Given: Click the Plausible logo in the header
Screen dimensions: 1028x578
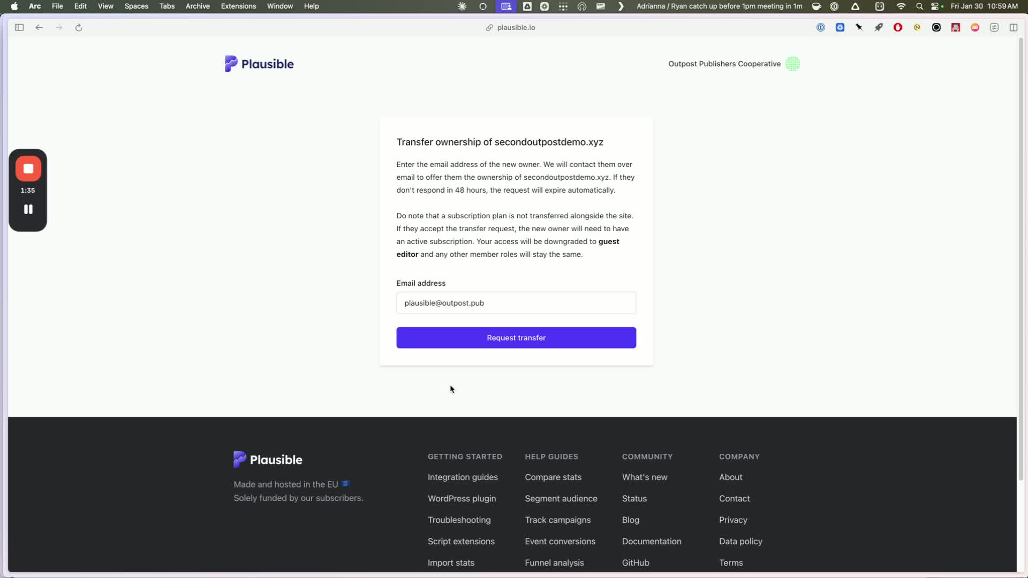Looking at the screenshot, I should click(259, 64).
